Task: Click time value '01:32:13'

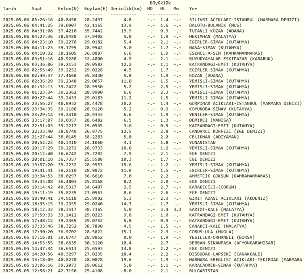Action: (x=42, y=87)
